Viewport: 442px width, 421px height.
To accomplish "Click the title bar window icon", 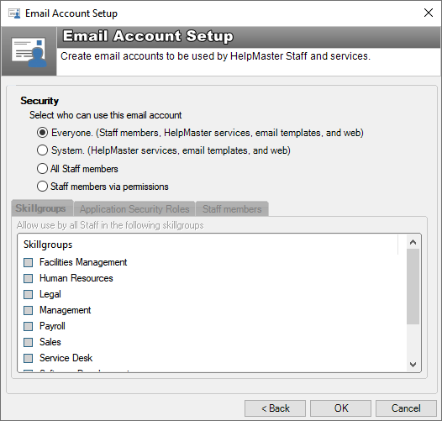I will click(14, 13).
